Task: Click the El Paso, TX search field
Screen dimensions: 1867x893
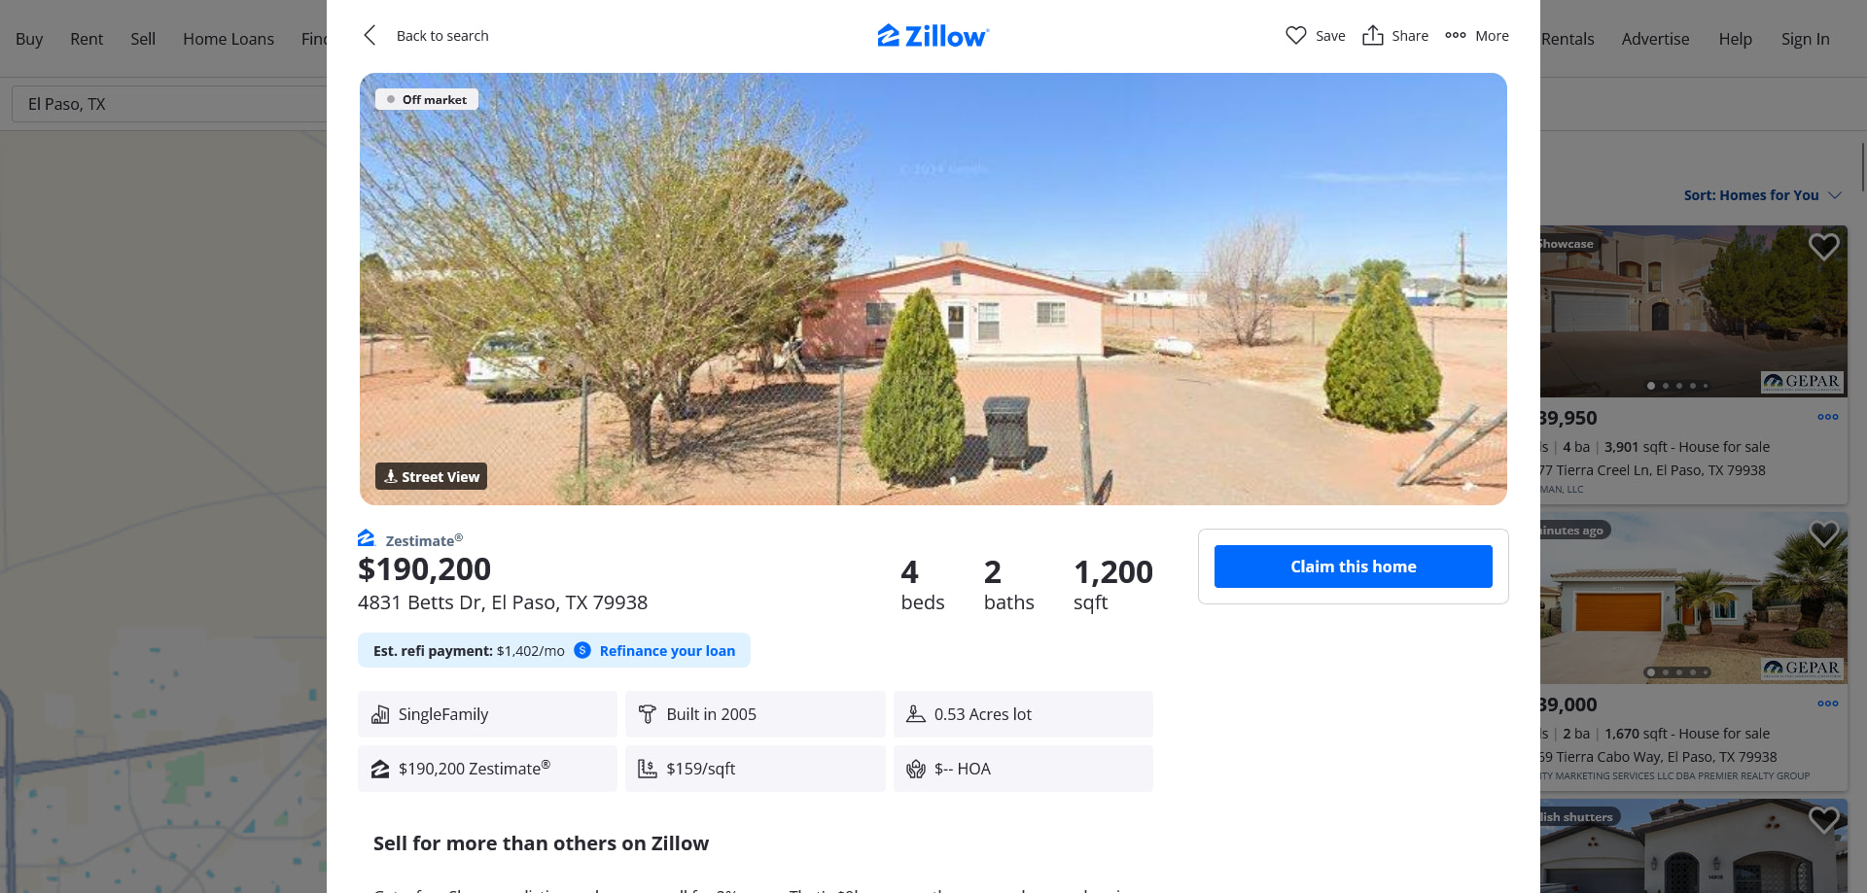Action: coord(169,104)
